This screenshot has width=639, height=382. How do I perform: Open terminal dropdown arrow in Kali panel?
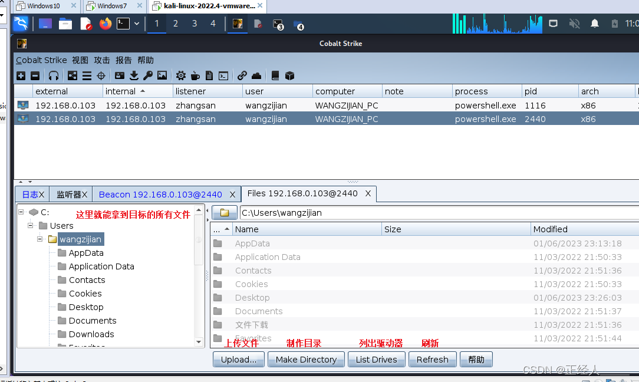(137, 24)
